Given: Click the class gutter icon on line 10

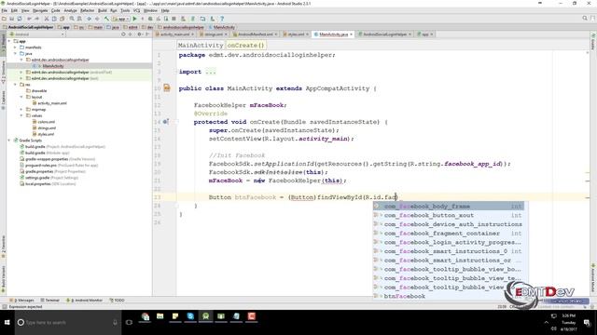Looking at the screenshot, I should coord(167,88).
